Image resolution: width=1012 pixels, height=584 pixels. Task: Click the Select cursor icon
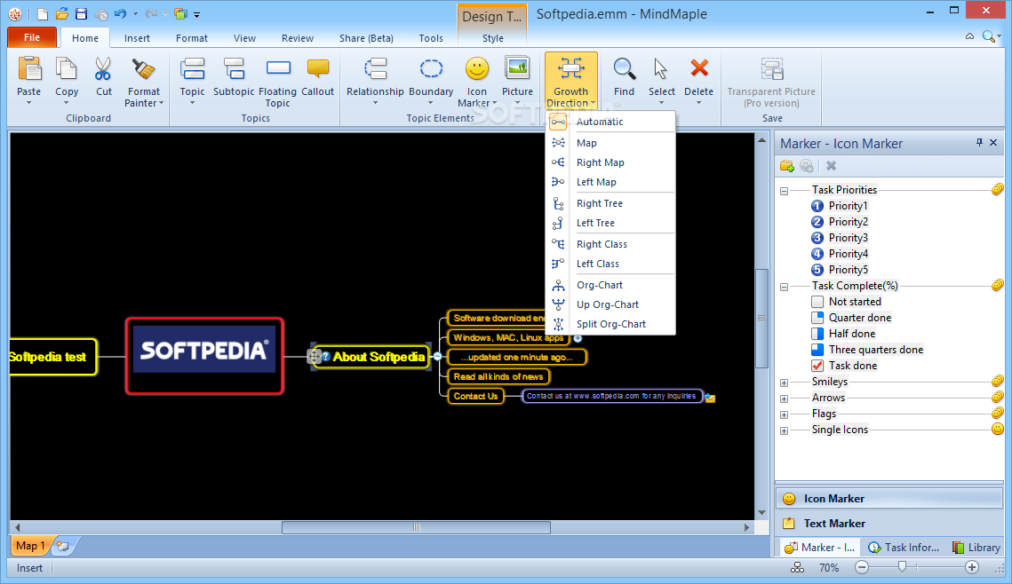(x=661, y=69)
